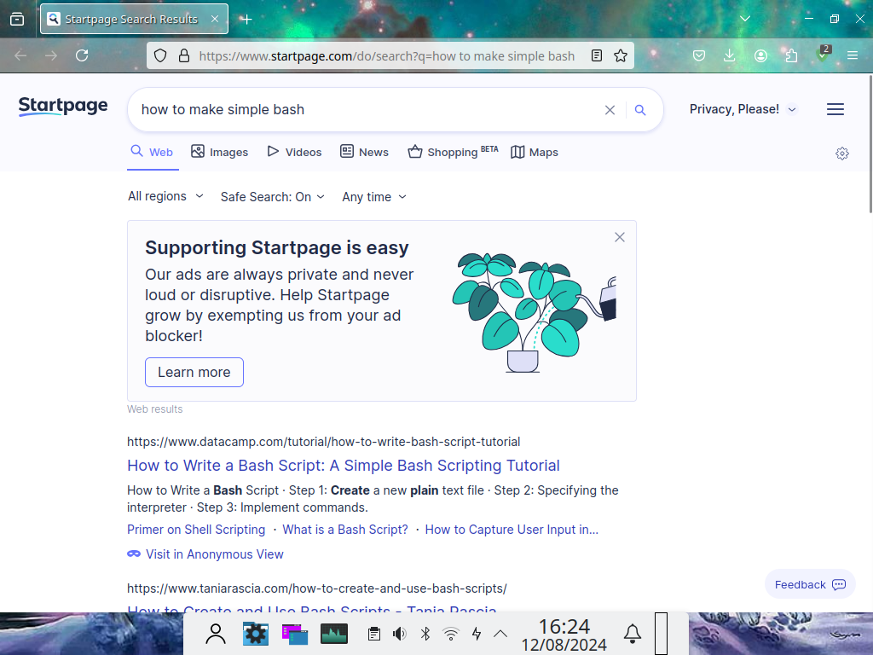The height and width of the screenshot is (655, 873).
Task: Click the datacamp.com result URL text
Action: coord(323,442)
